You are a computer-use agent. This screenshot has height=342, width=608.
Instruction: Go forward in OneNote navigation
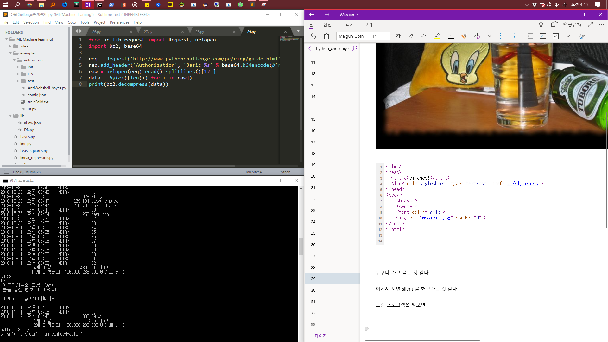[327, 15]
